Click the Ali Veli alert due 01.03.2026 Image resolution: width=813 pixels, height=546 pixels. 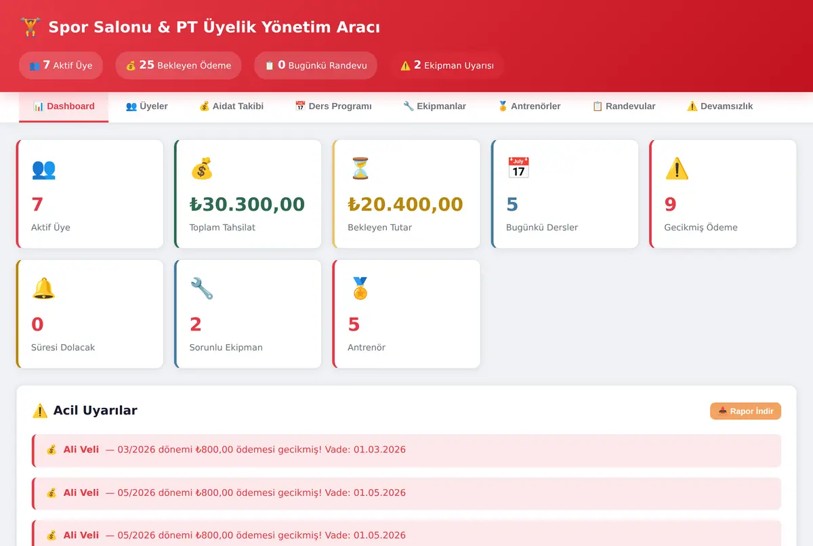click(406, 450)
